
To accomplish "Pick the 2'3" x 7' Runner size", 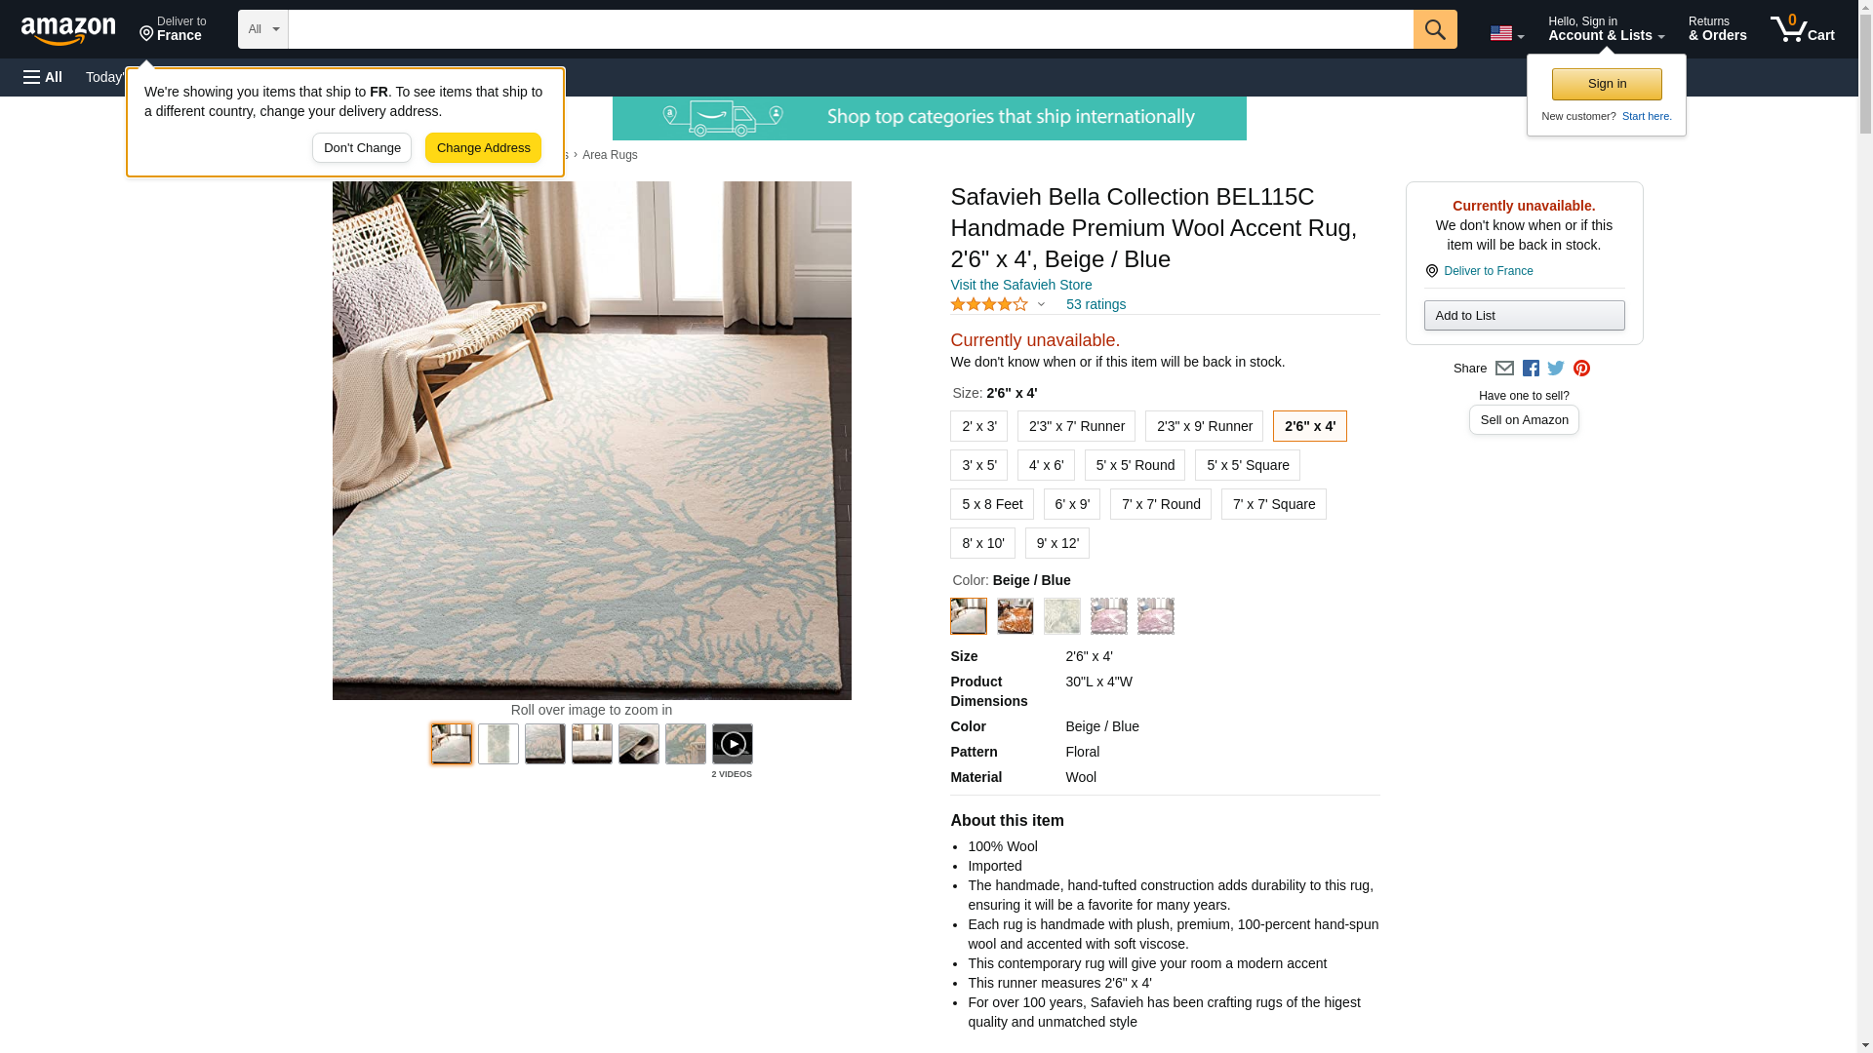I will pyautogui.click(x=1076, y=426).
